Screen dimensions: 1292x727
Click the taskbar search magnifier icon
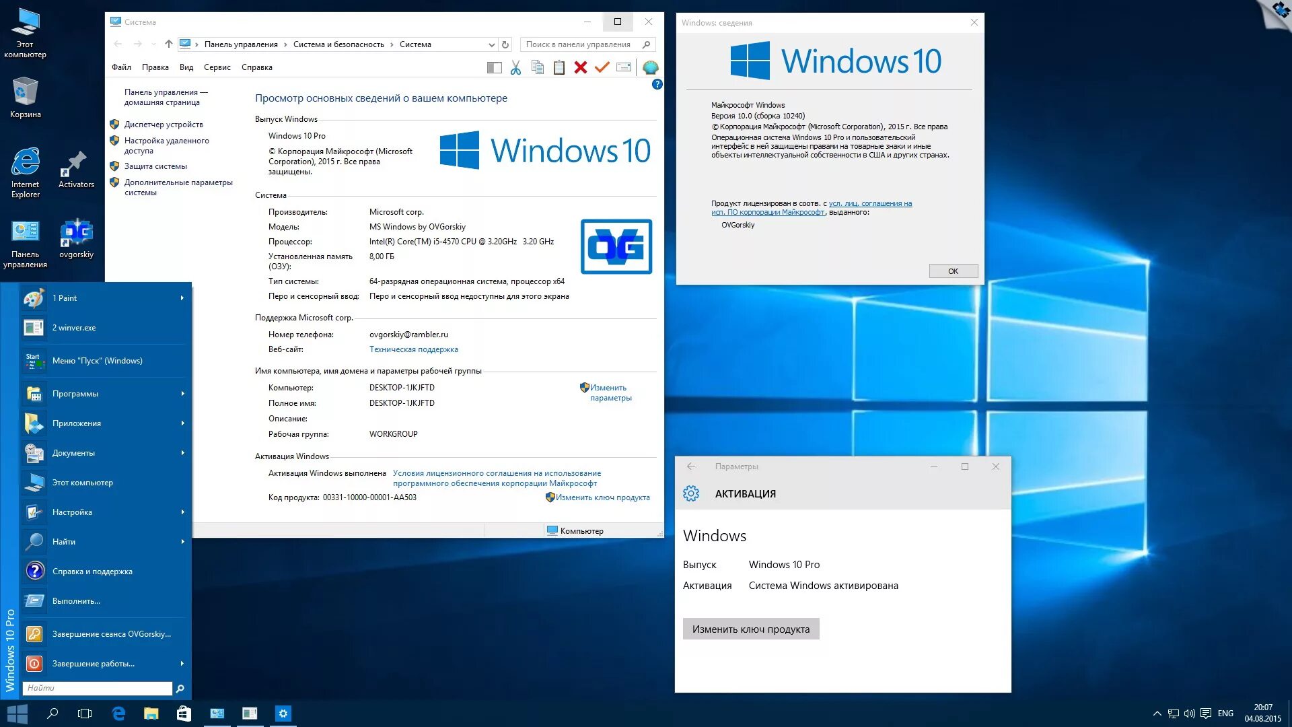(52, 714)
